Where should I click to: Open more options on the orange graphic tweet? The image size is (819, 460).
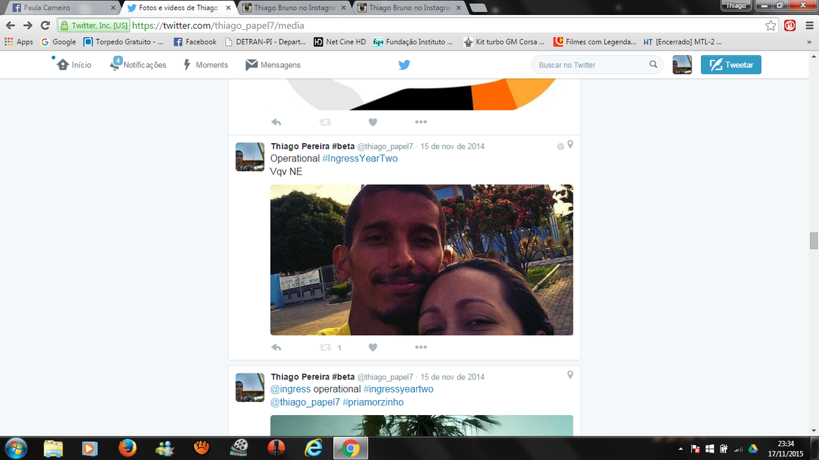point(420,122)
